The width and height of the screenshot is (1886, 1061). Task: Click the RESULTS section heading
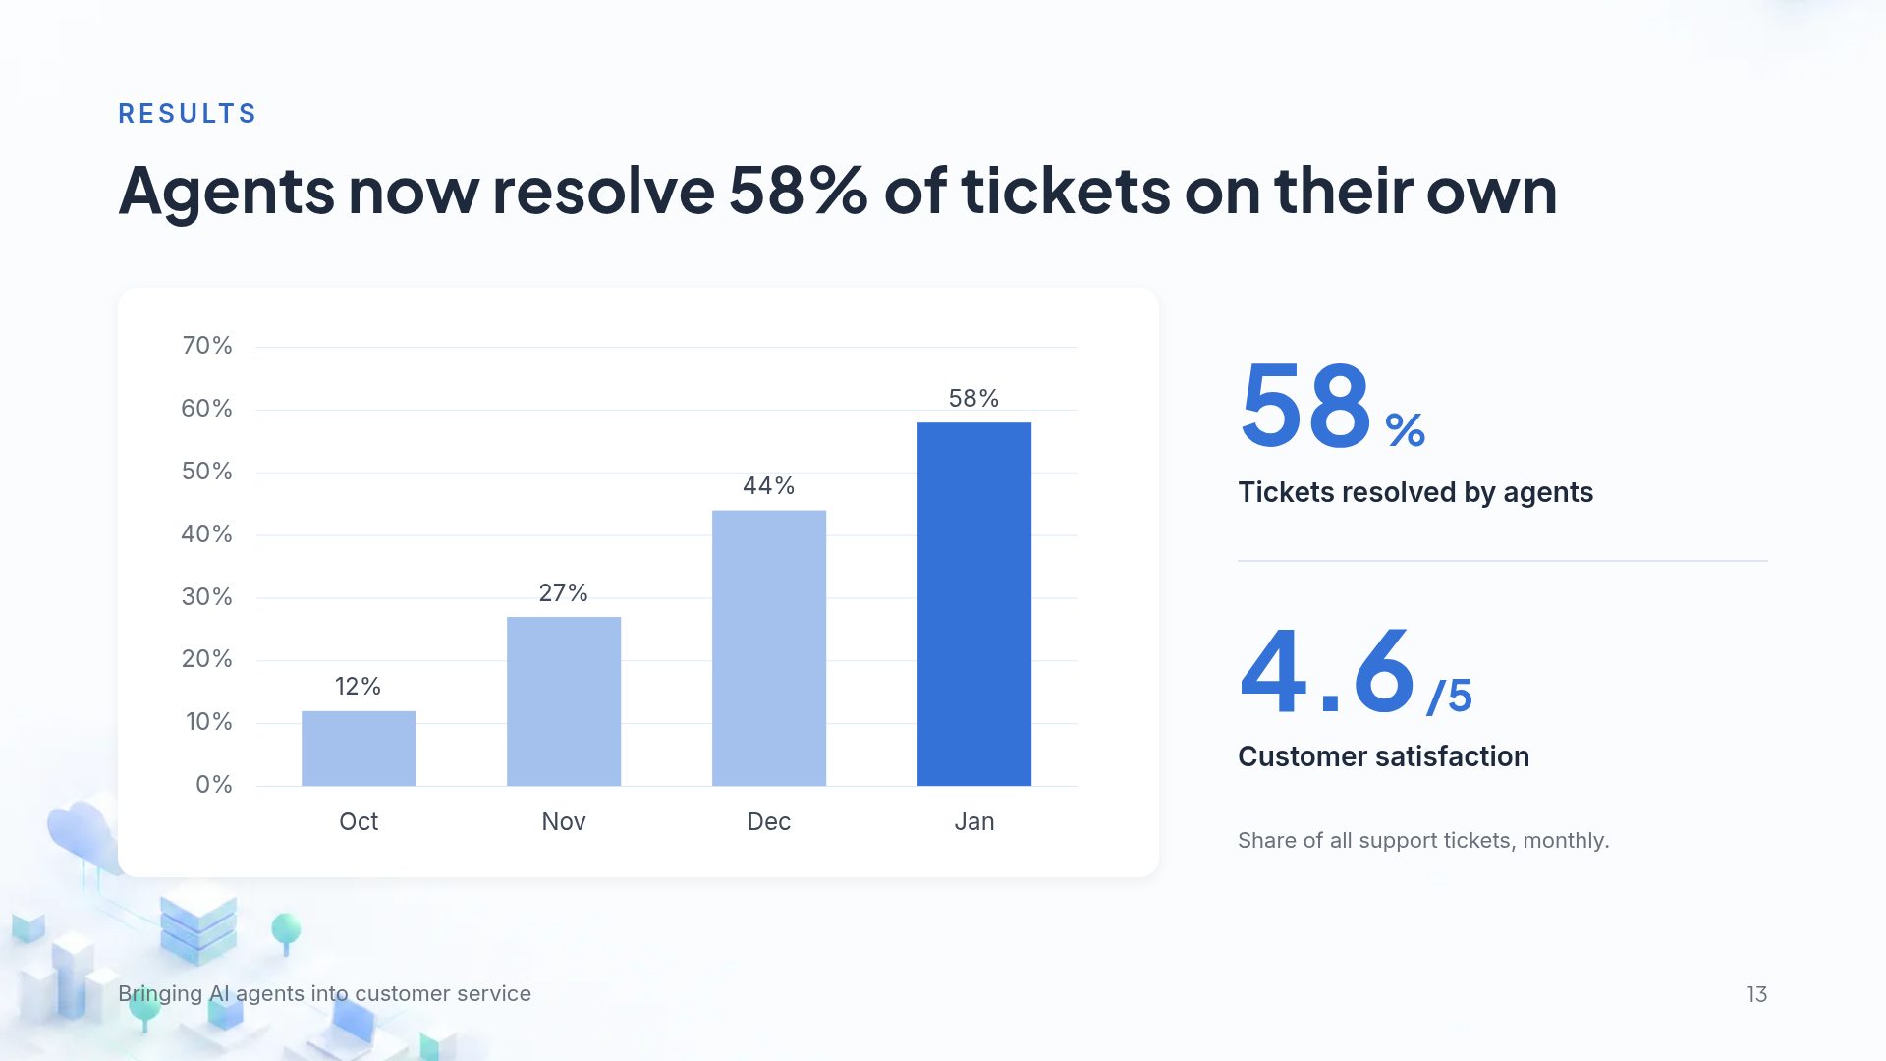point(188,114)
